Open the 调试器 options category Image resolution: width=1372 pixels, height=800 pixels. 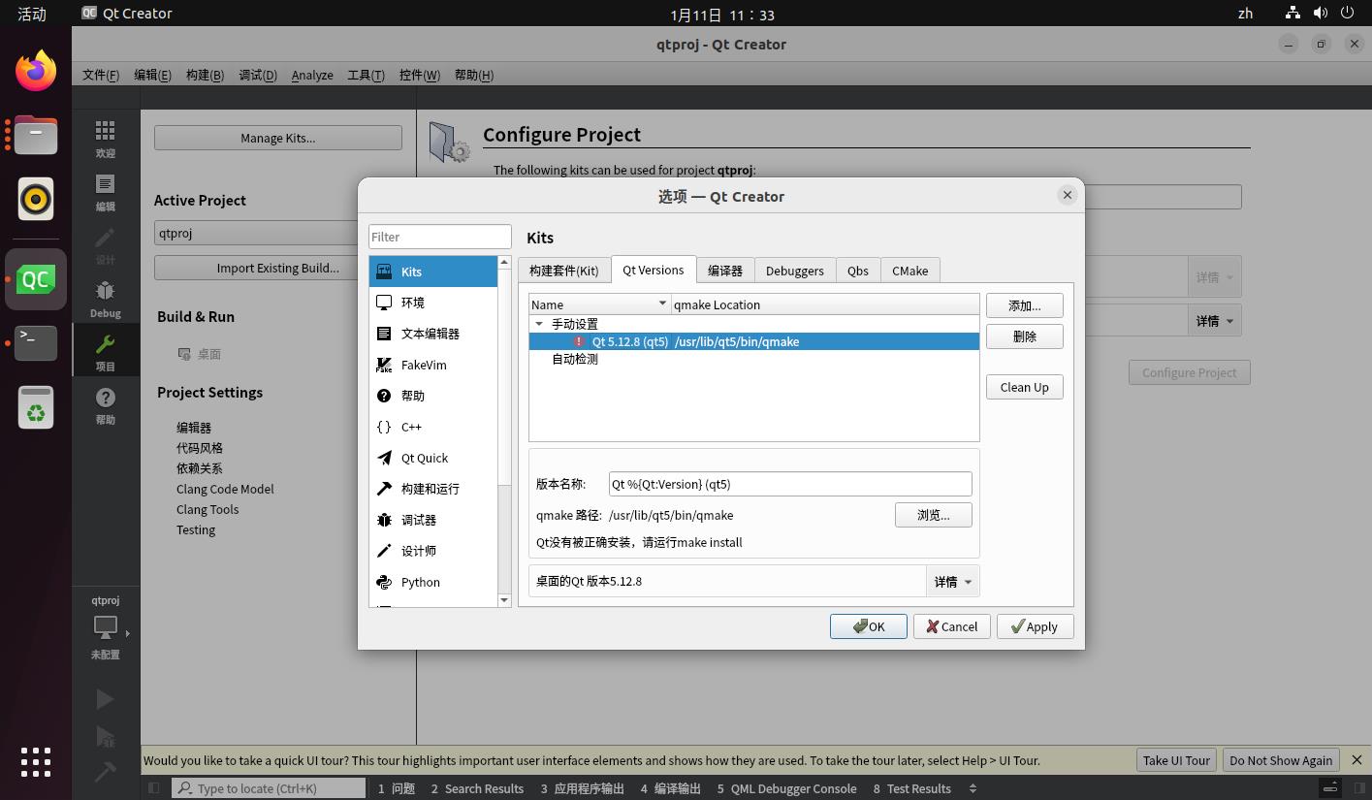click(433, 520)
